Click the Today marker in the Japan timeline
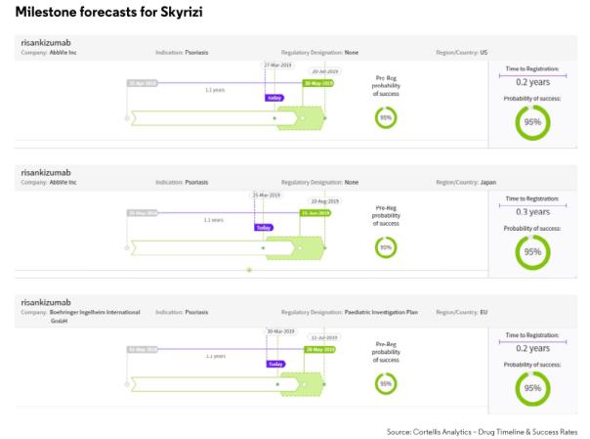The height and width of the screenshot is (439, 590). coord(264,228)
